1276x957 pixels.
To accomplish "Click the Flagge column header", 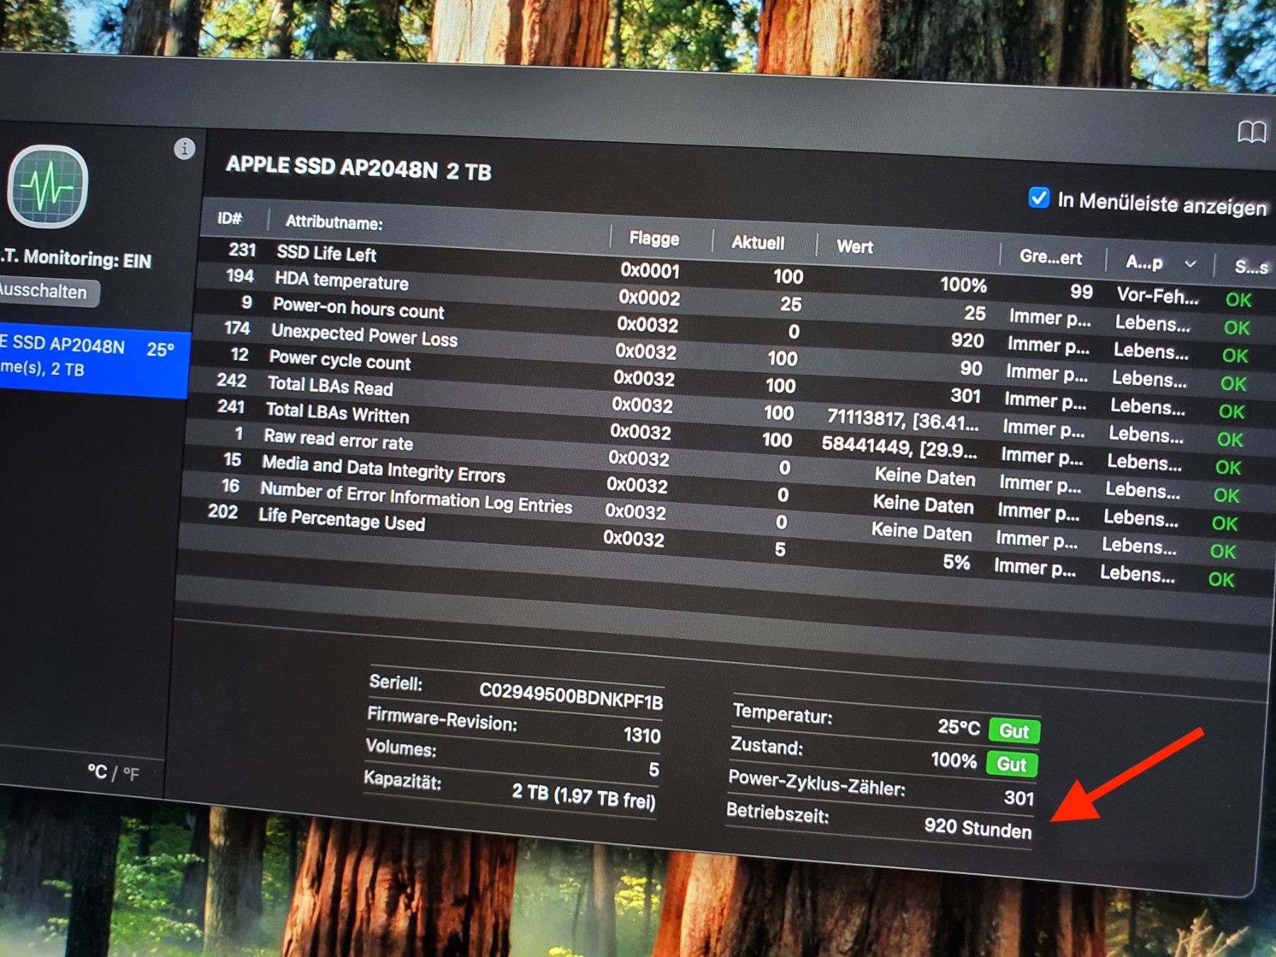I will (x=654, y=238).
